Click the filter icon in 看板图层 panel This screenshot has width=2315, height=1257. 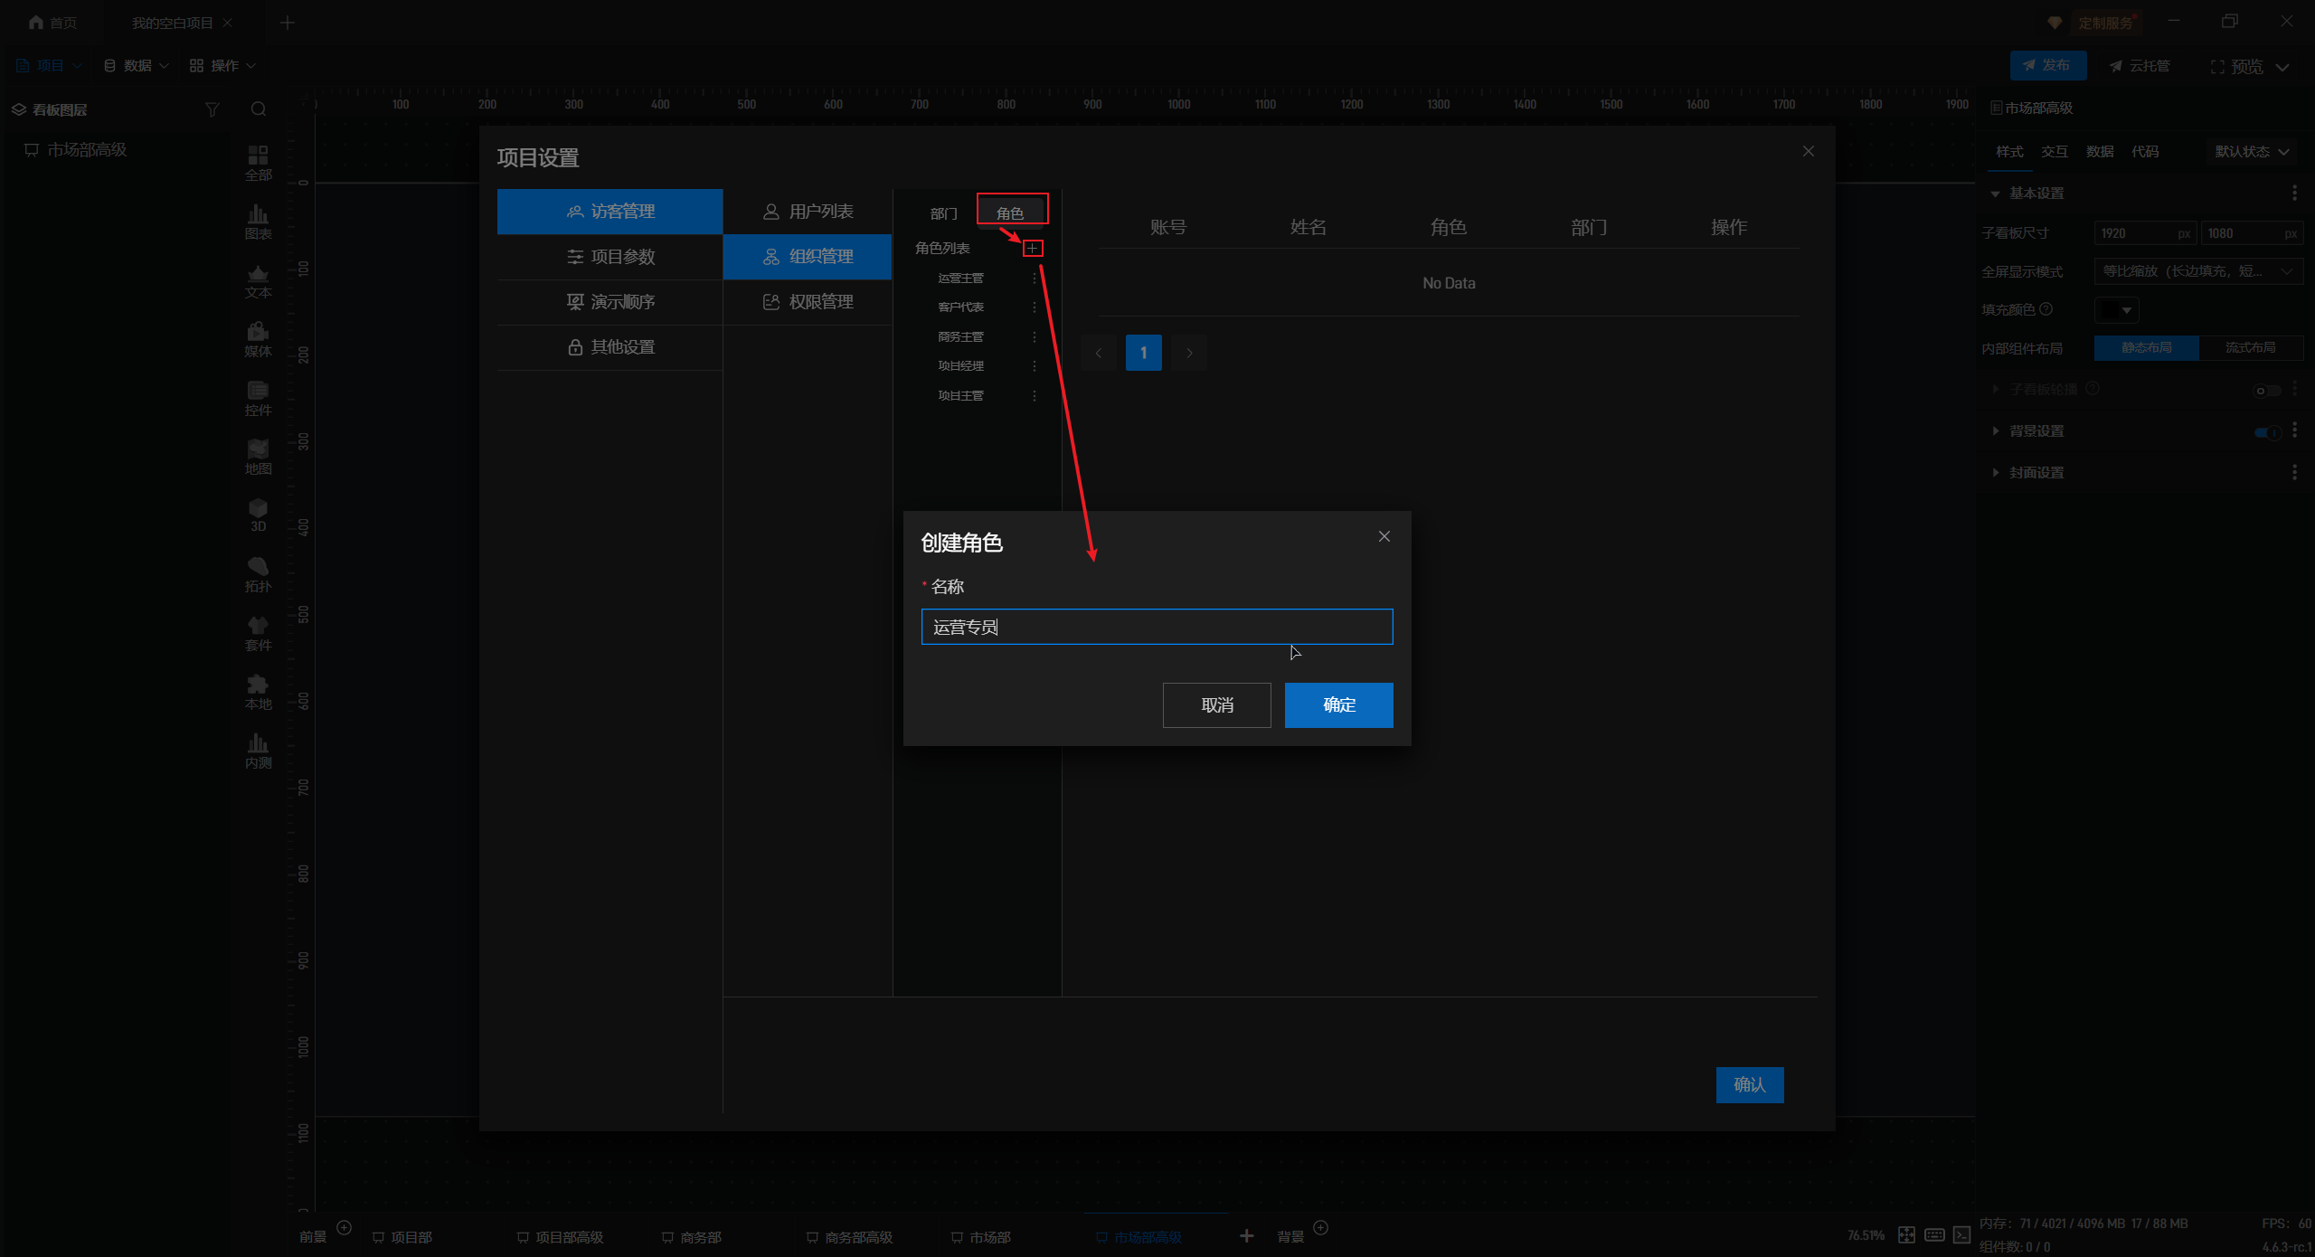tap(213, 109)
